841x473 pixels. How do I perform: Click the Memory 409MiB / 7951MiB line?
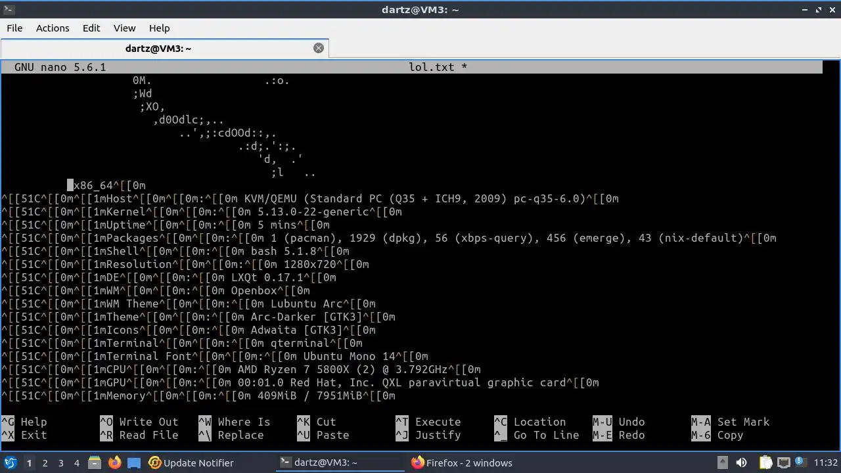click(x=198, y=395)
